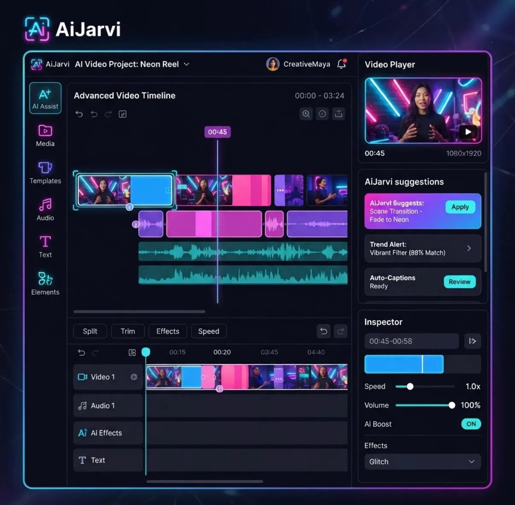The image size is (515, 505).
Task: Select the Effects tool
Action: click(168, 331)
